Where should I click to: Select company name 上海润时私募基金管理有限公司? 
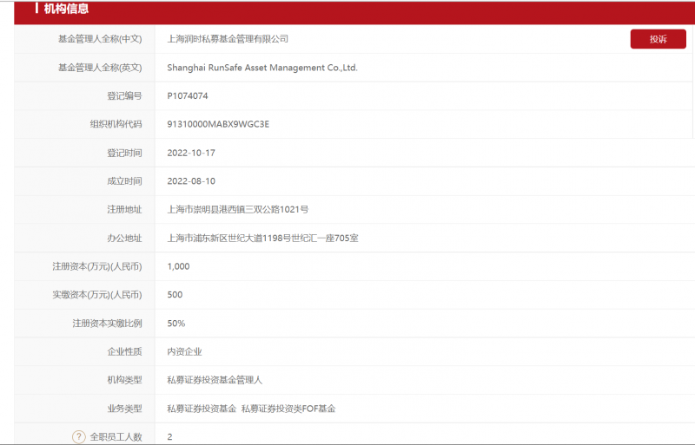(x=228, y=39)
